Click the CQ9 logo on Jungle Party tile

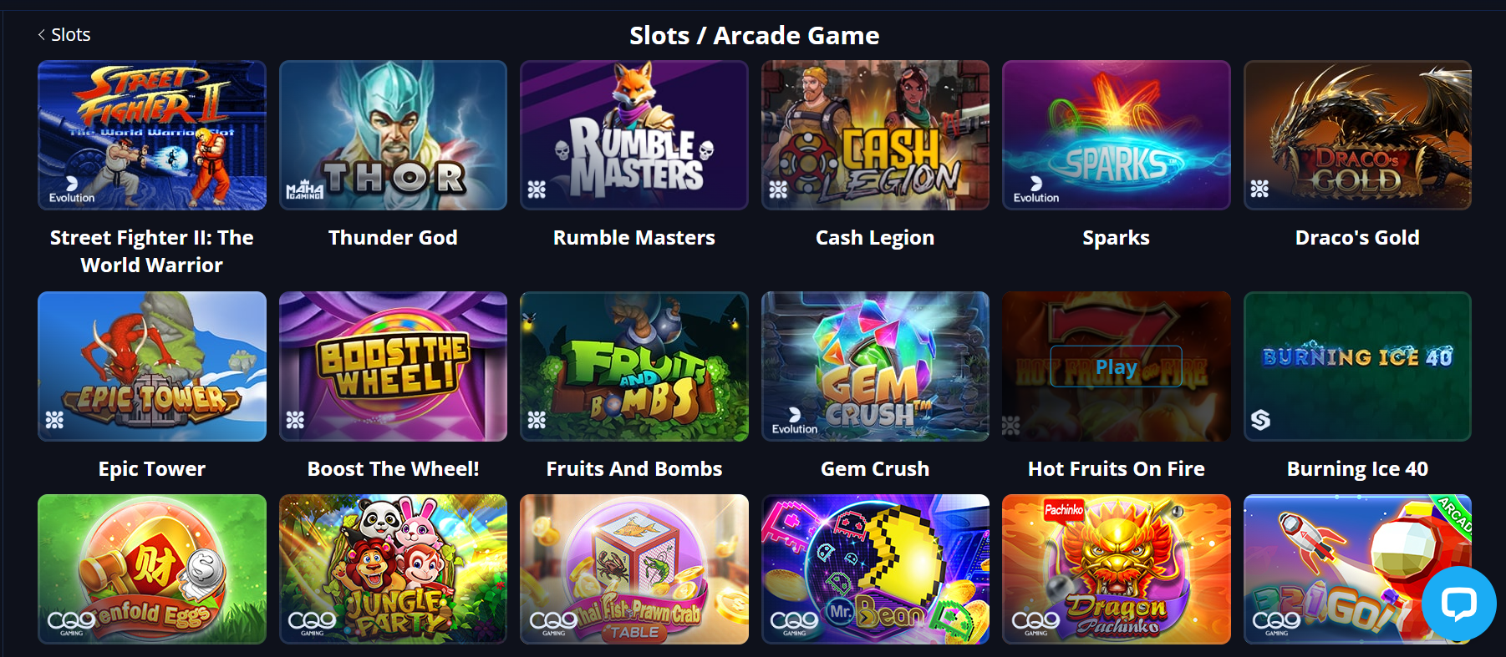click(x=313, y=623)
